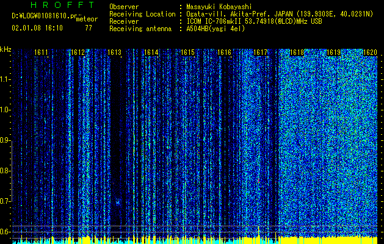Click time marker 1612
Image resolution: width=384 pixels, height=244 pixels.
tap(78, 52)
